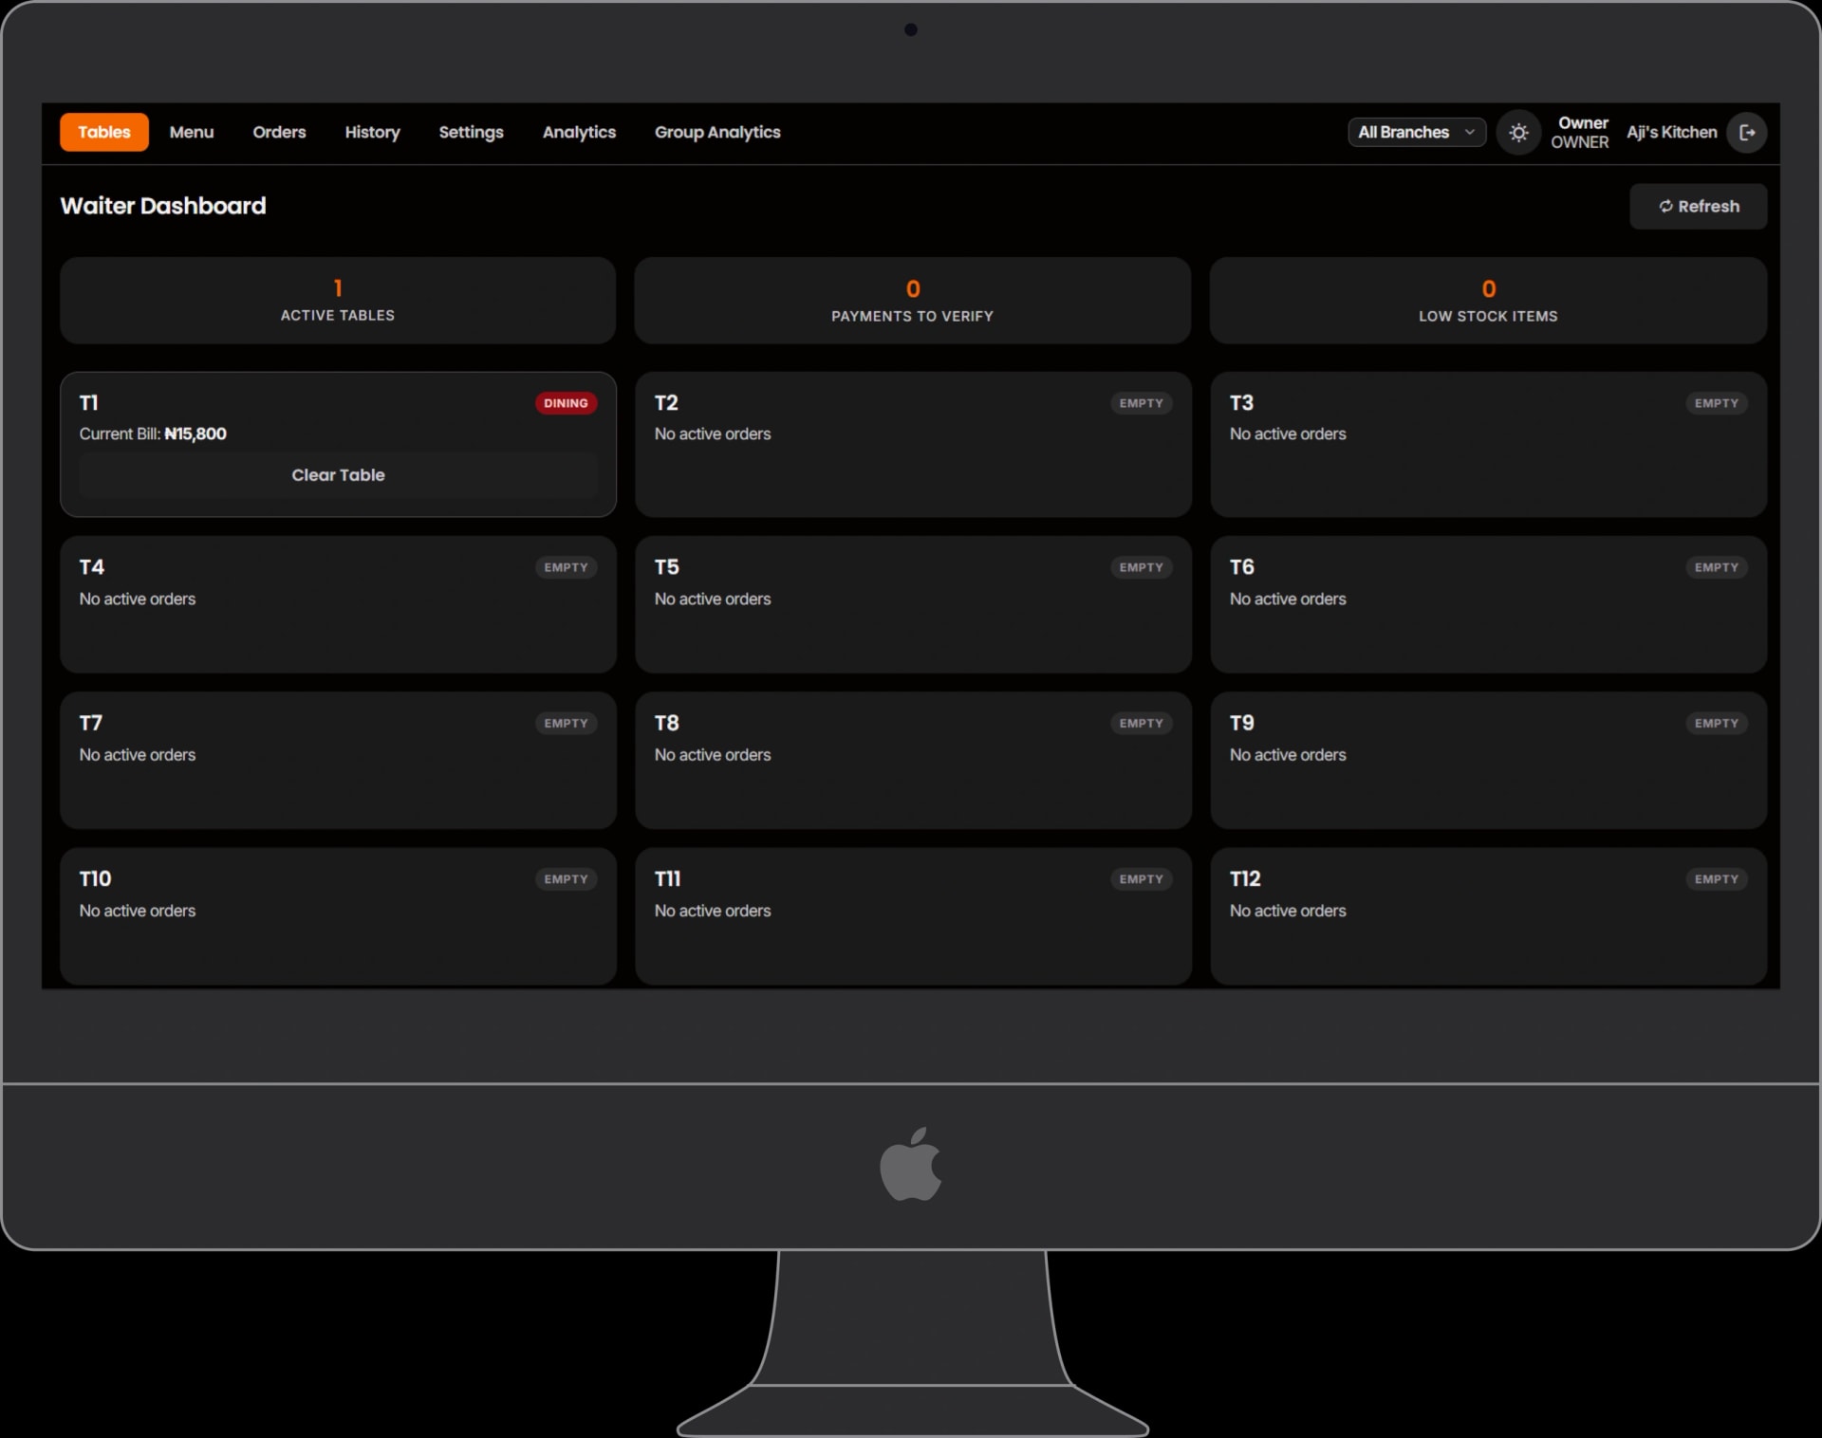
Task: Click the Refresh button
Action: [1698, 207]
